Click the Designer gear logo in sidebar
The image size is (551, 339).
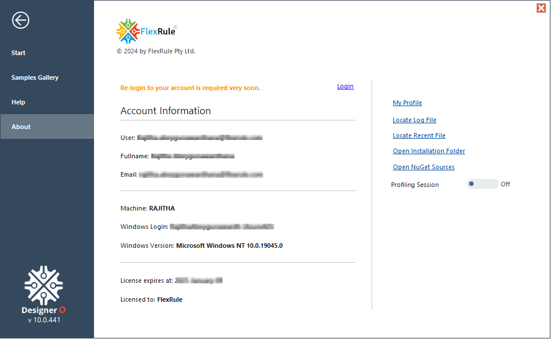coord(44,285)
